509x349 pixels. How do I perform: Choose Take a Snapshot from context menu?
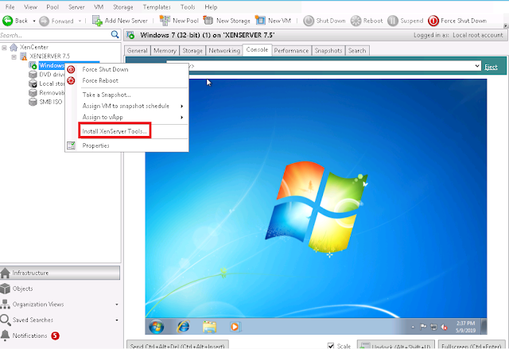pos(107,95)
